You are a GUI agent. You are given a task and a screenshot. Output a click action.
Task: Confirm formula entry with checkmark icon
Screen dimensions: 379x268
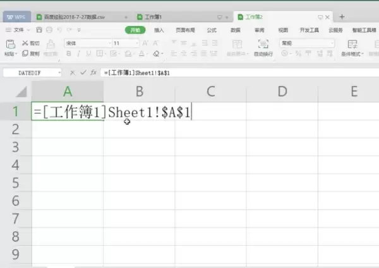[x=83, y=72]
